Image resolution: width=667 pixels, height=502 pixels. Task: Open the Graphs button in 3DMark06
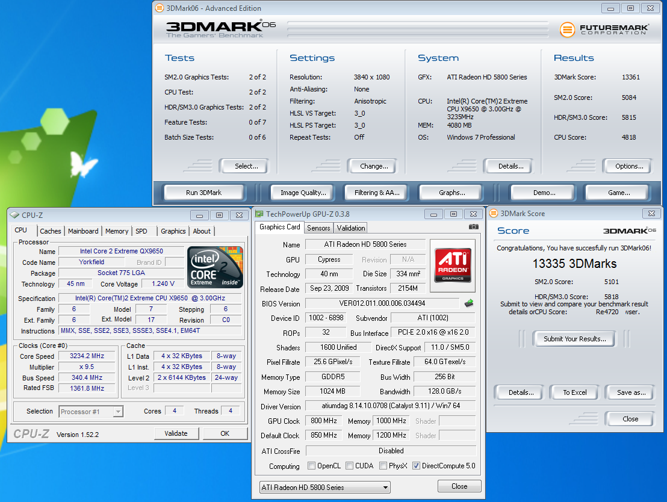[451, 193]
